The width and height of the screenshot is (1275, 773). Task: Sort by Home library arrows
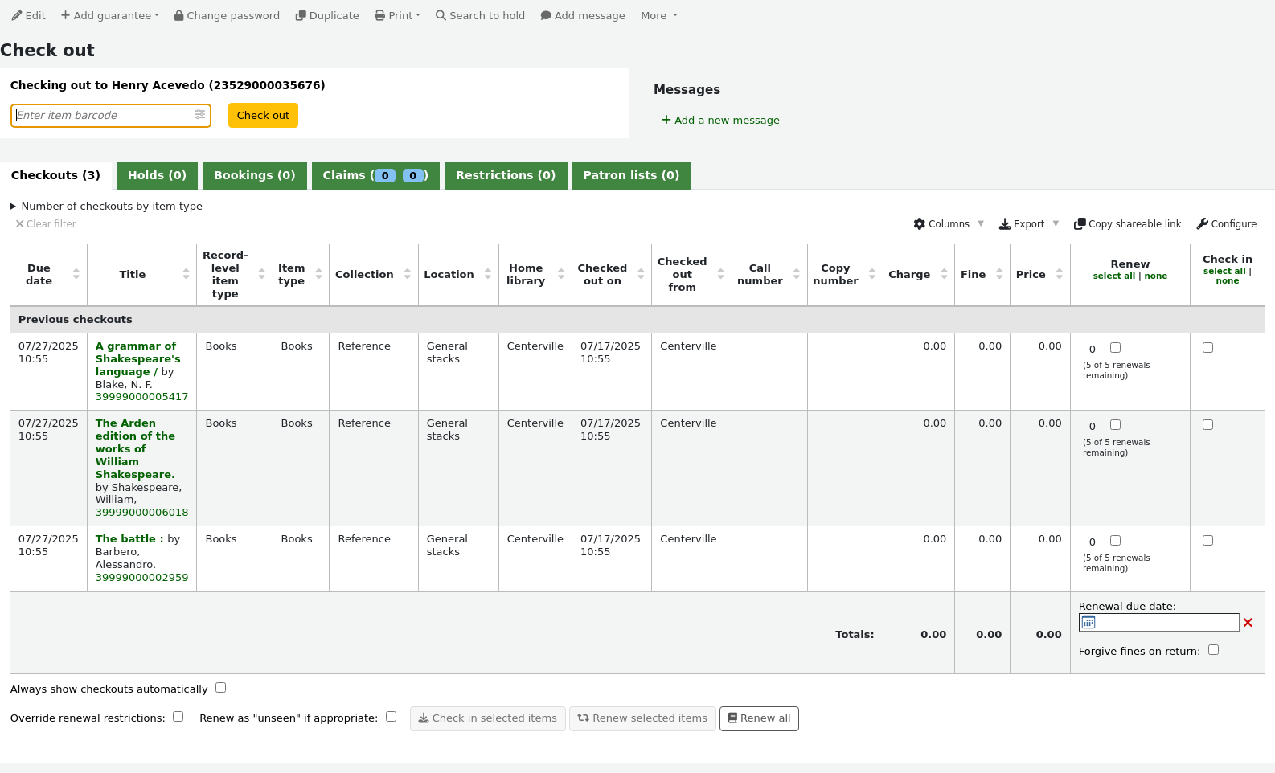(x=561, y=274)
